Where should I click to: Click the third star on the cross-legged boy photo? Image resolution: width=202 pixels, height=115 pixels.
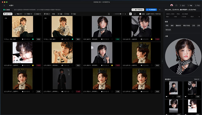[x=66, y=39]
